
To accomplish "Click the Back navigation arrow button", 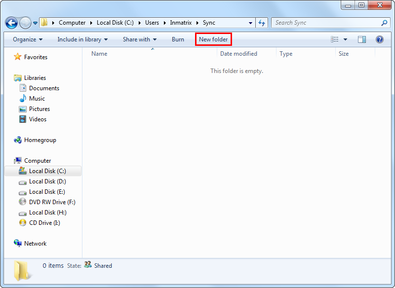I will [11, 23].
